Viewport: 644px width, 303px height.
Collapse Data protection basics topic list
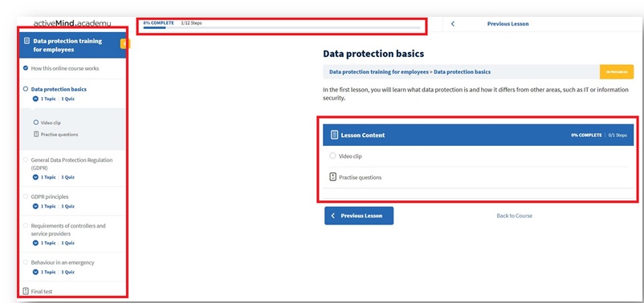35,99
